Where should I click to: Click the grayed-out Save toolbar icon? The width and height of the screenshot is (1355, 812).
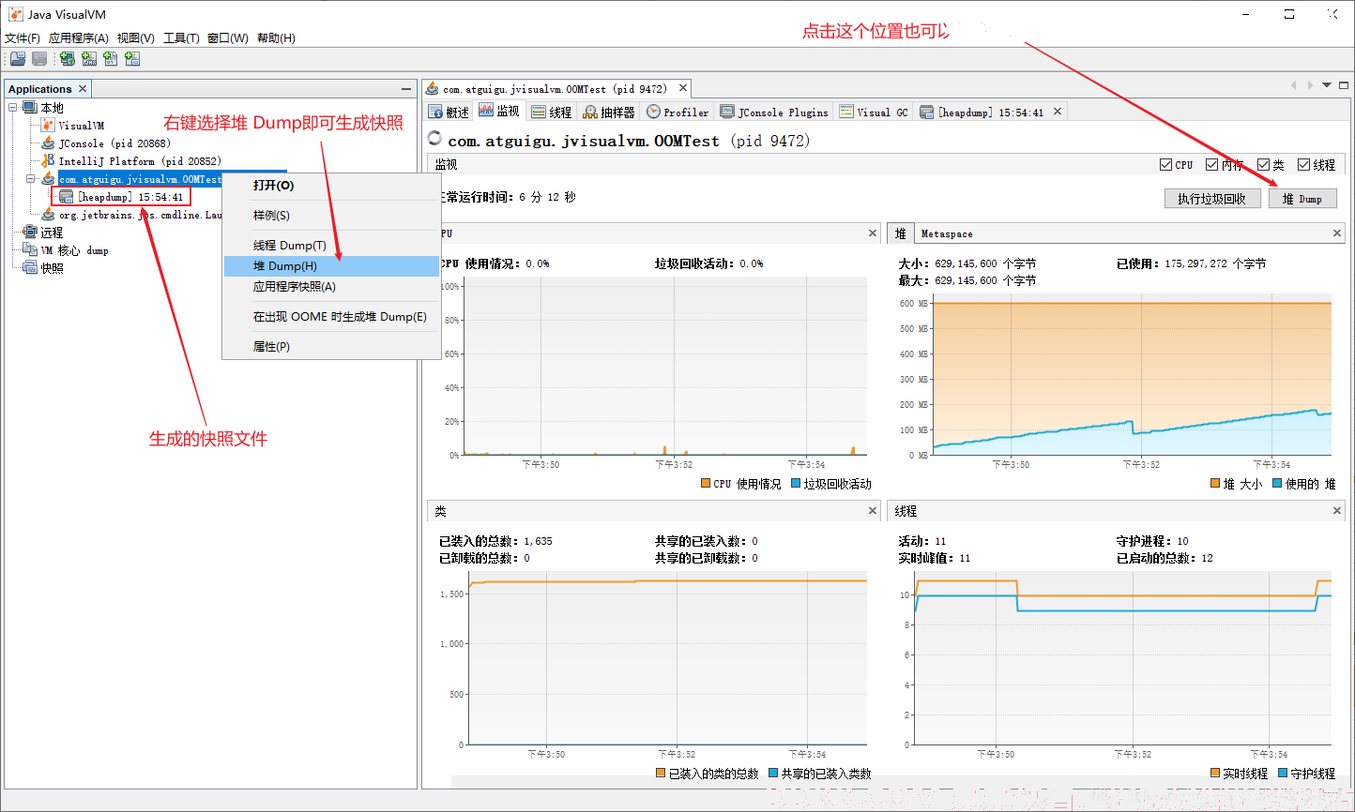[x=39, y=59]
